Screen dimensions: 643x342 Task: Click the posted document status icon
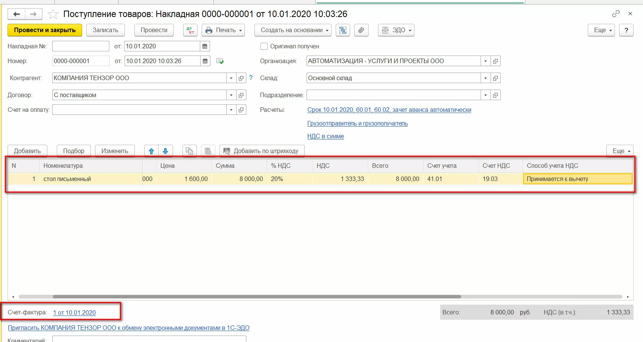(220, 61)
